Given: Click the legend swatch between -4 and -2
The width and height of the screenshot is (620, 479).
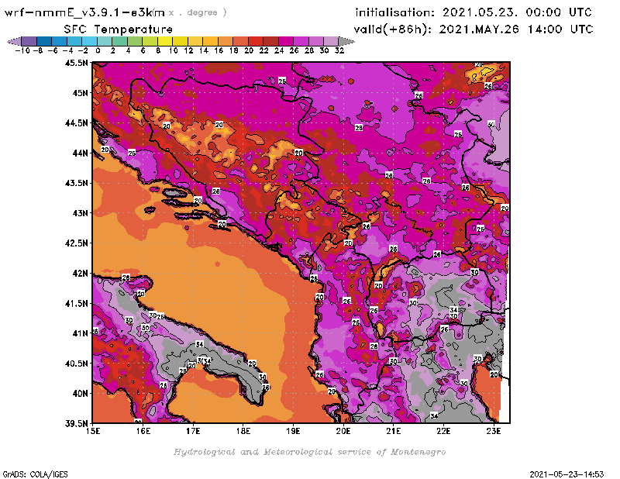Looking at the screenshot, I should click(x=74, y=41).
